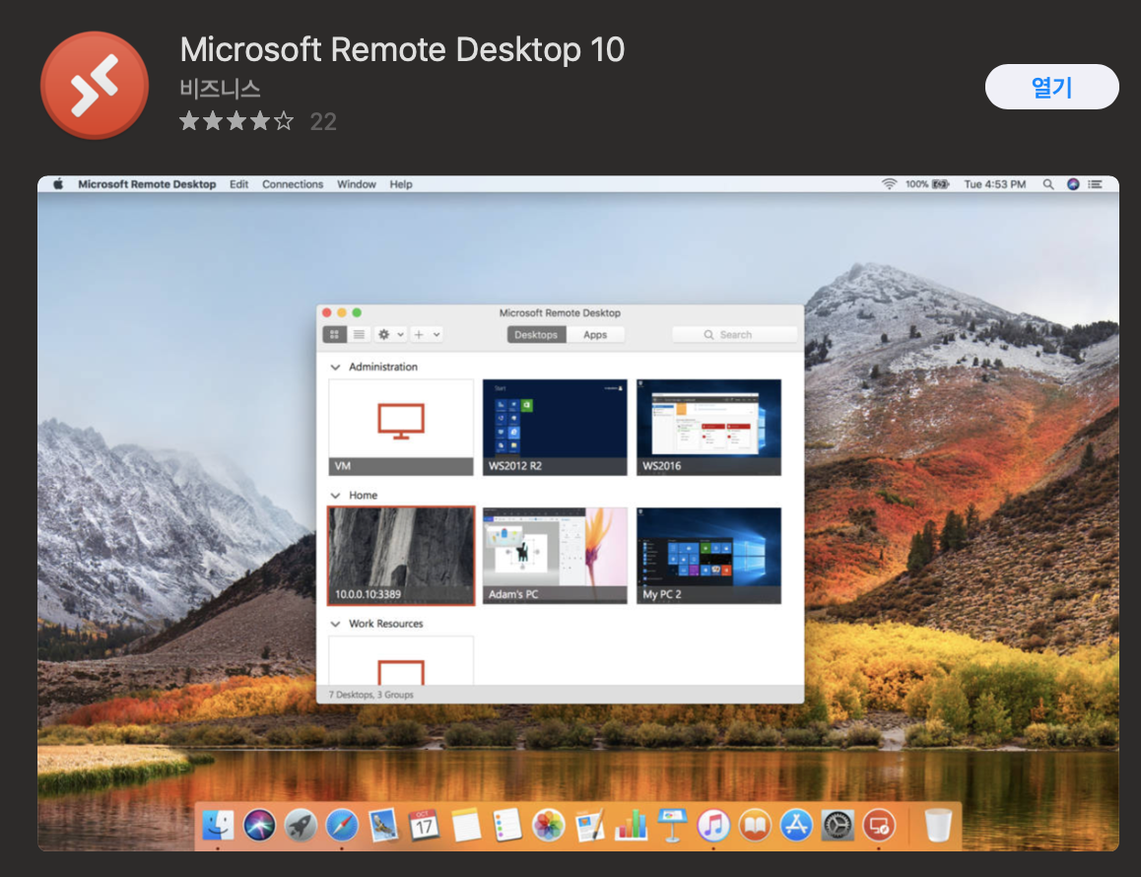Select the My PC 2 desktop thumbnail
Image resolution: width=1141 pixels, height=877 pixels.
click(x=708, y=556)
